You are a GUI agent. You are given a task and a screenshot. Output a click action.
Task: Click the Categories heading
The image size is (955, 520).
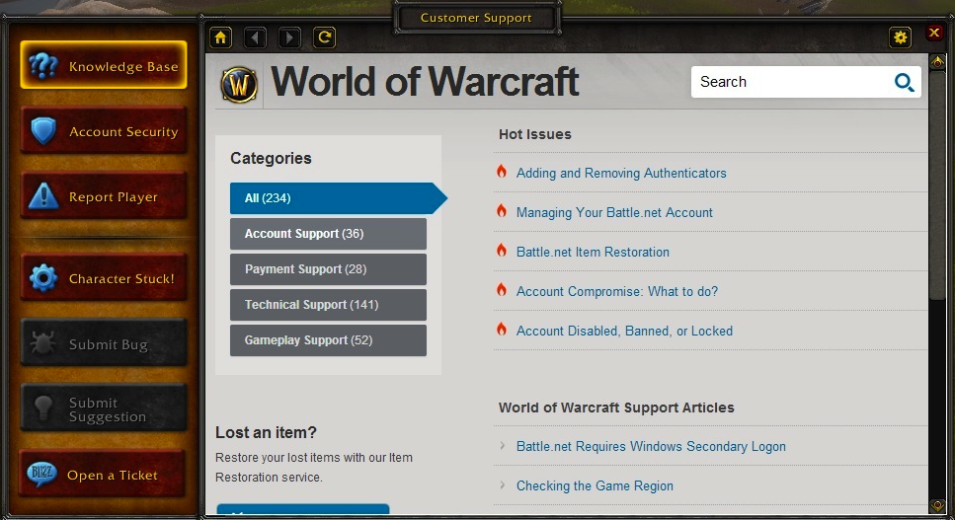pyautogui.click(x=271, y=158)
